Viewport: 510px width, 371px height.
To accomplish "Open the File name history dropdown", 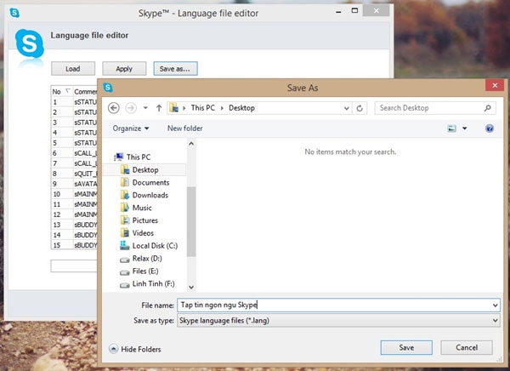I will [x=495, y=305].
